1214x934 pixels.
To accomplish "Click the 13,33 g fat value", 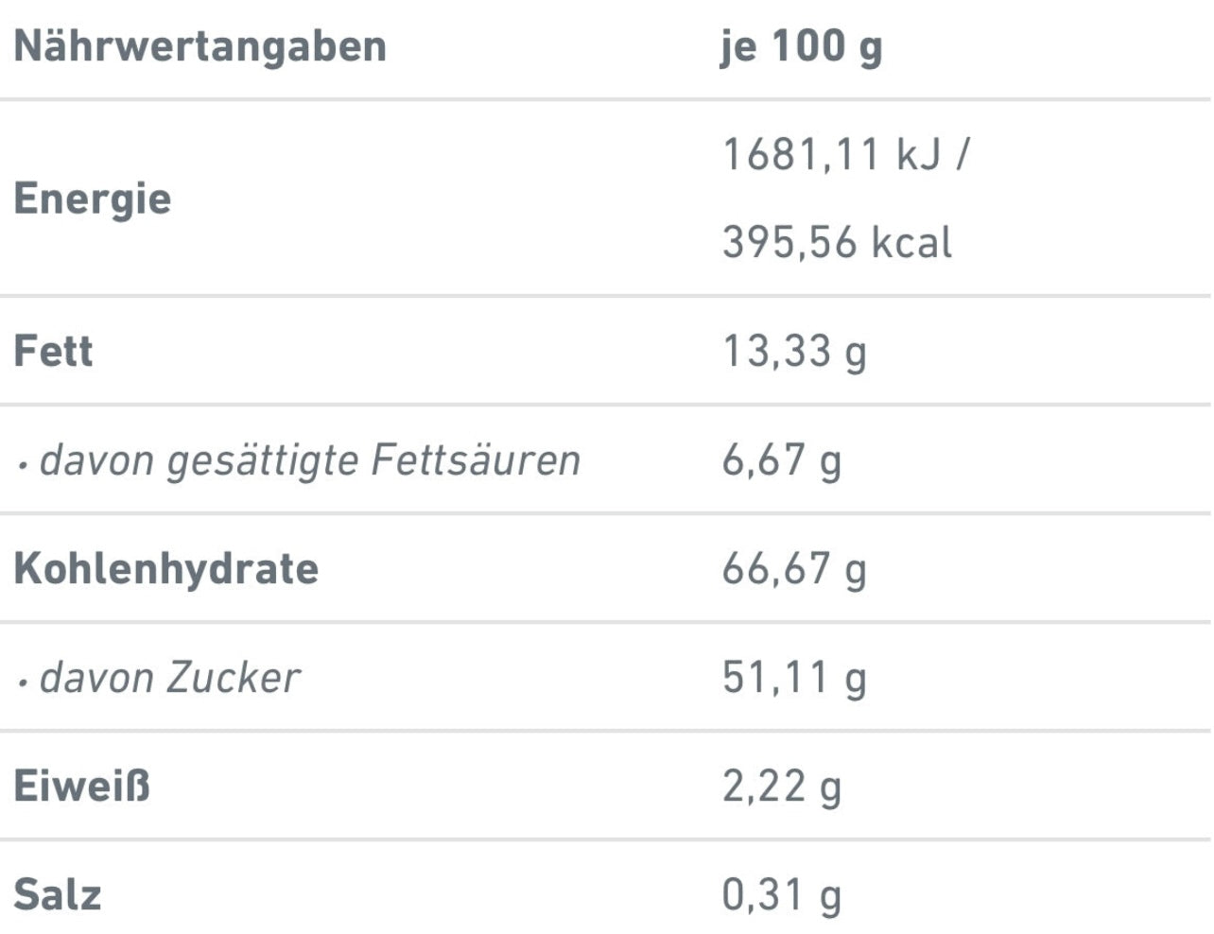I will click(x=794, y=352).
